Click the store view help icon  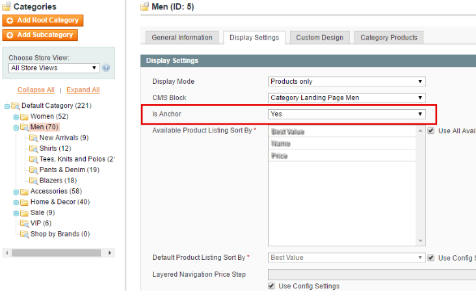tap(106, 68)
